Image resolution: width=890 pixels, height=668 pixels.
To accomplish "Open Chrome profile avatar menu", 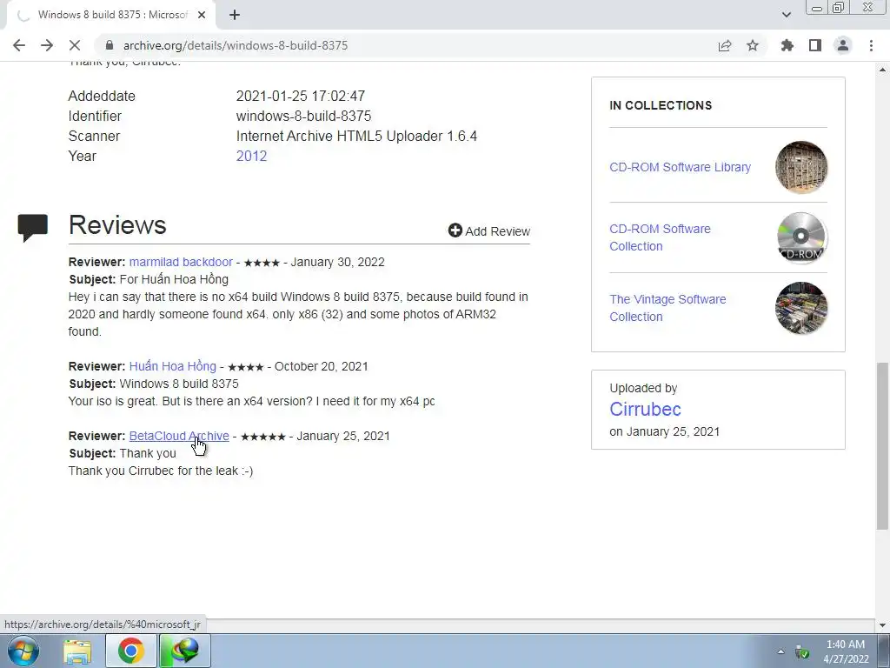I will [843, 45].
